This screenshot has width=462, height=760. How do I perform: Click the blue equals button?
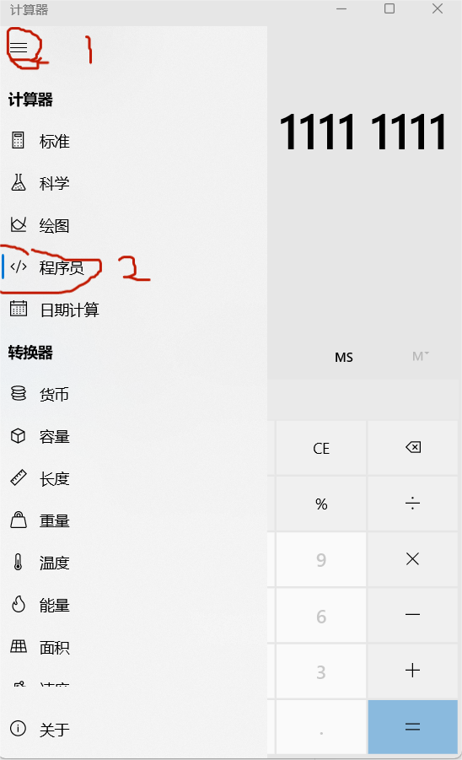[412, 726]
